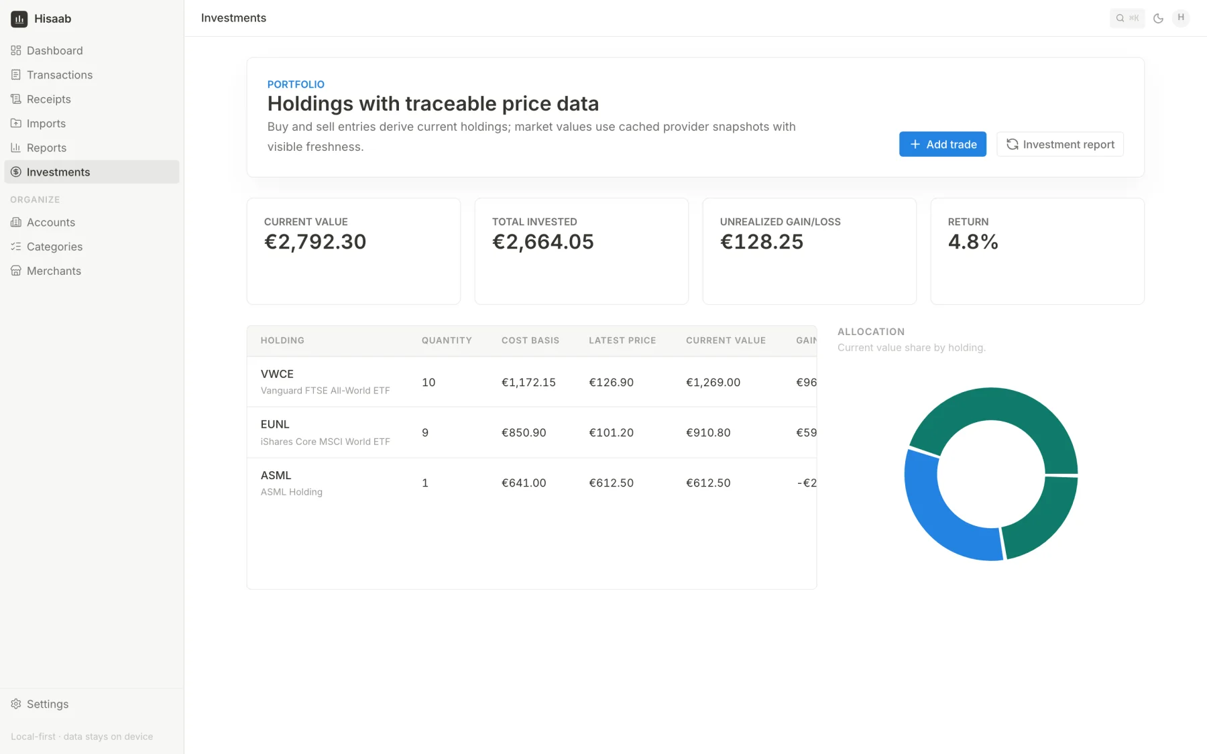The image size is (1207, 754).
Task: Click VWCE current value €1,269.00
Action: (713, 382)
